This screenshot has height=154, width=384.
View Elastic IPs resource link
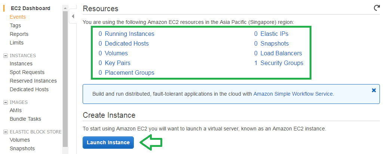[x=274, y=34]
